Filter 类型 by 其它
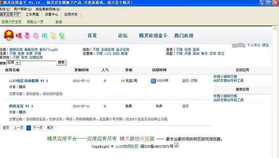 221,54
